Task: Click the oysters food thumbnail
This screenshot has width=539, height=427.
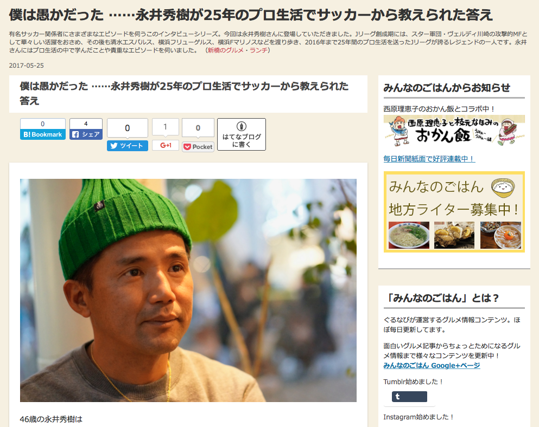Action: point(454,235)
